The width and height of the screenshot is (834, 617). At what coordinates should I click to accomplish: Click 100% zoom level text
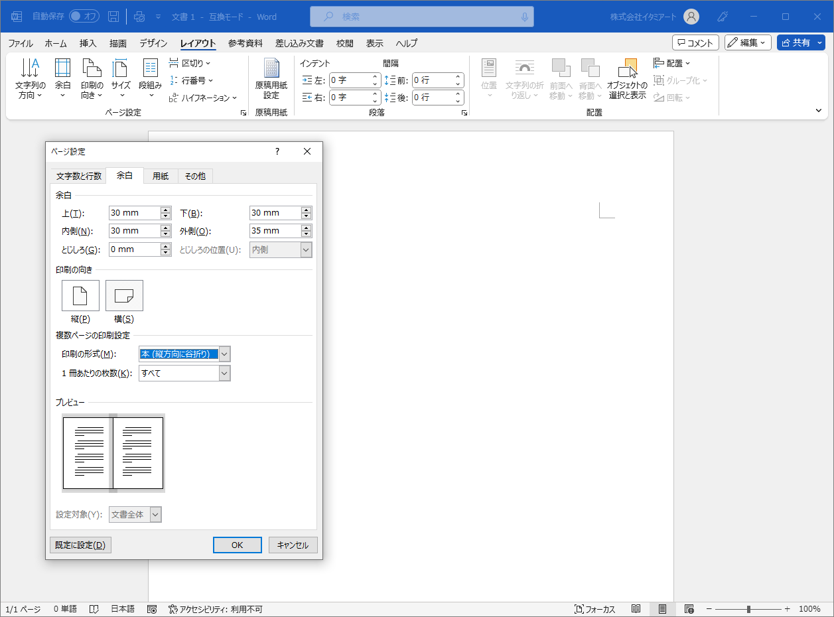point(809,609)
